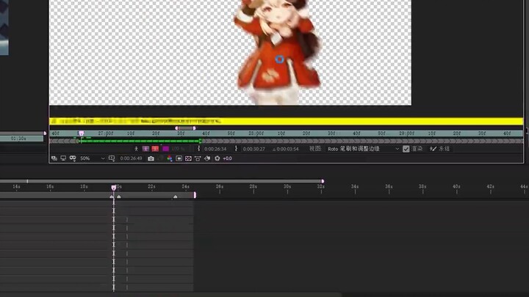This screenshot has height=297, width=529.
Task: Adjust exposure value +0.0
Action: point(227,158)
